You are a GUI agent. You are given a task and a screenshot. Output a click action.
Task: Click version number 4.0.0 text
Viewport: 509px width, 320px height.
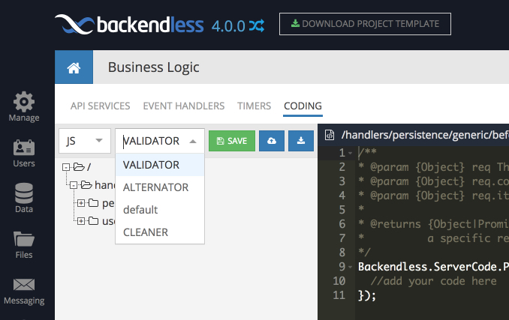(x=228, y=26)
